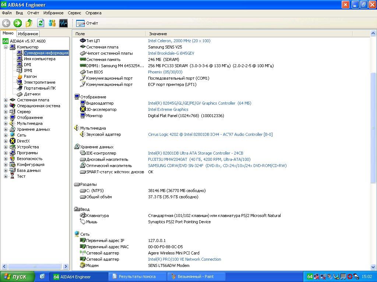Open Результаты поиска taskbar window
This screenshot has width=377, height=282.
click(x=137, y=276)
